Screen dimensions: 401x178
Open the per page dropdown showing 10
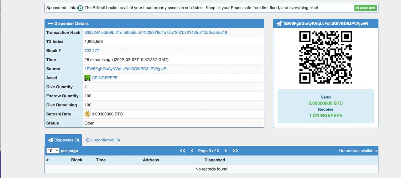(x=53, y=151)
